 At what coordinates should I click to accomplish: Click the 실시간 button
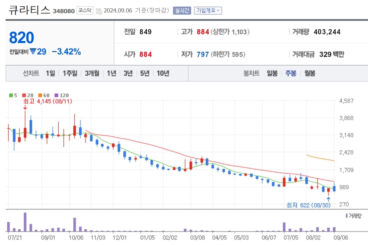point(182,10)
